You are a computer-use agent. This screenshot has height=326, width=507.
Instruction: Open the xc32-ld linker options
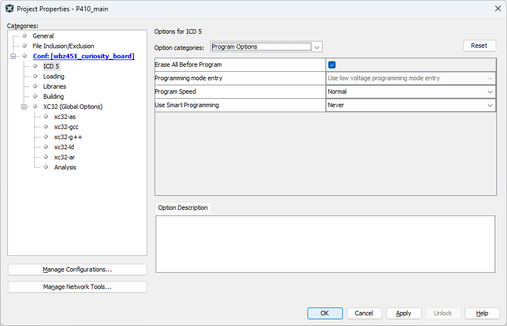(x=64, y=147)
